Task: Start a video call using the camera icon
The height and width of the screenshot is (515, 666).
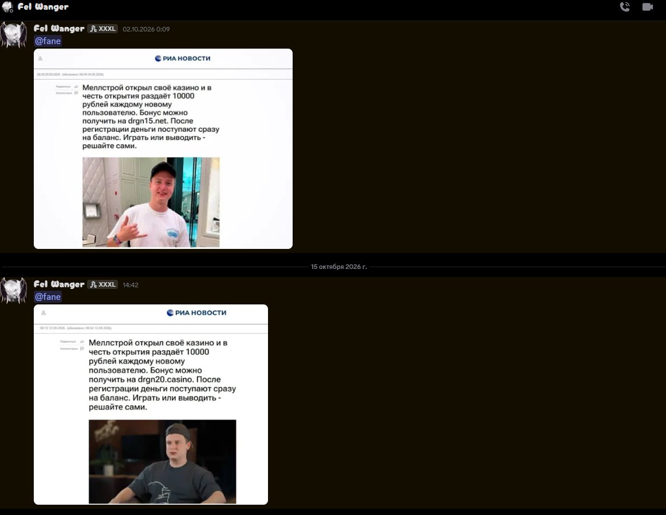Action: (x=648, y=7)
